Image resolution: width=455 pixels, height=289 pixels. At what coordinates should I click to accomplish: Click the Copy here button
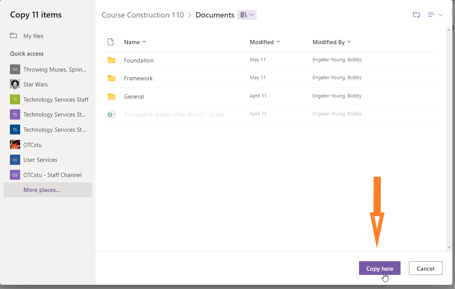(380, 268)
